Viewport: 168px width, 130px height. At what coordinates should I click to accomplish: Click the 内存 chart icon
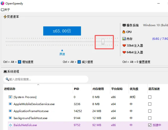(x=124, y=39)
